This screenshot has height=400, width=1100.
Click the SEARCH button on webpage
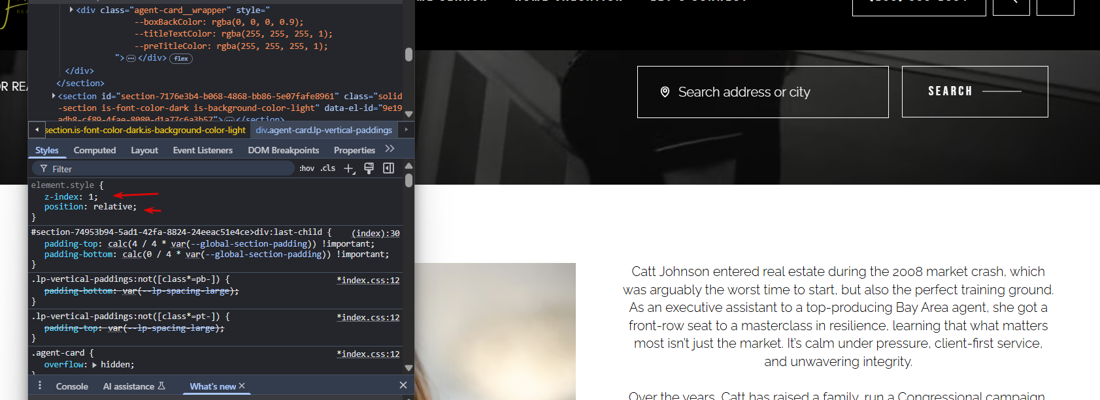975,91
